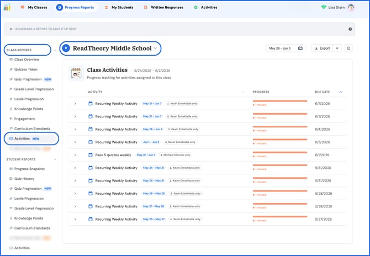Open the Export options dropdown arrow
The height and width of the screenshot is (256, 370).
[337, 49]
